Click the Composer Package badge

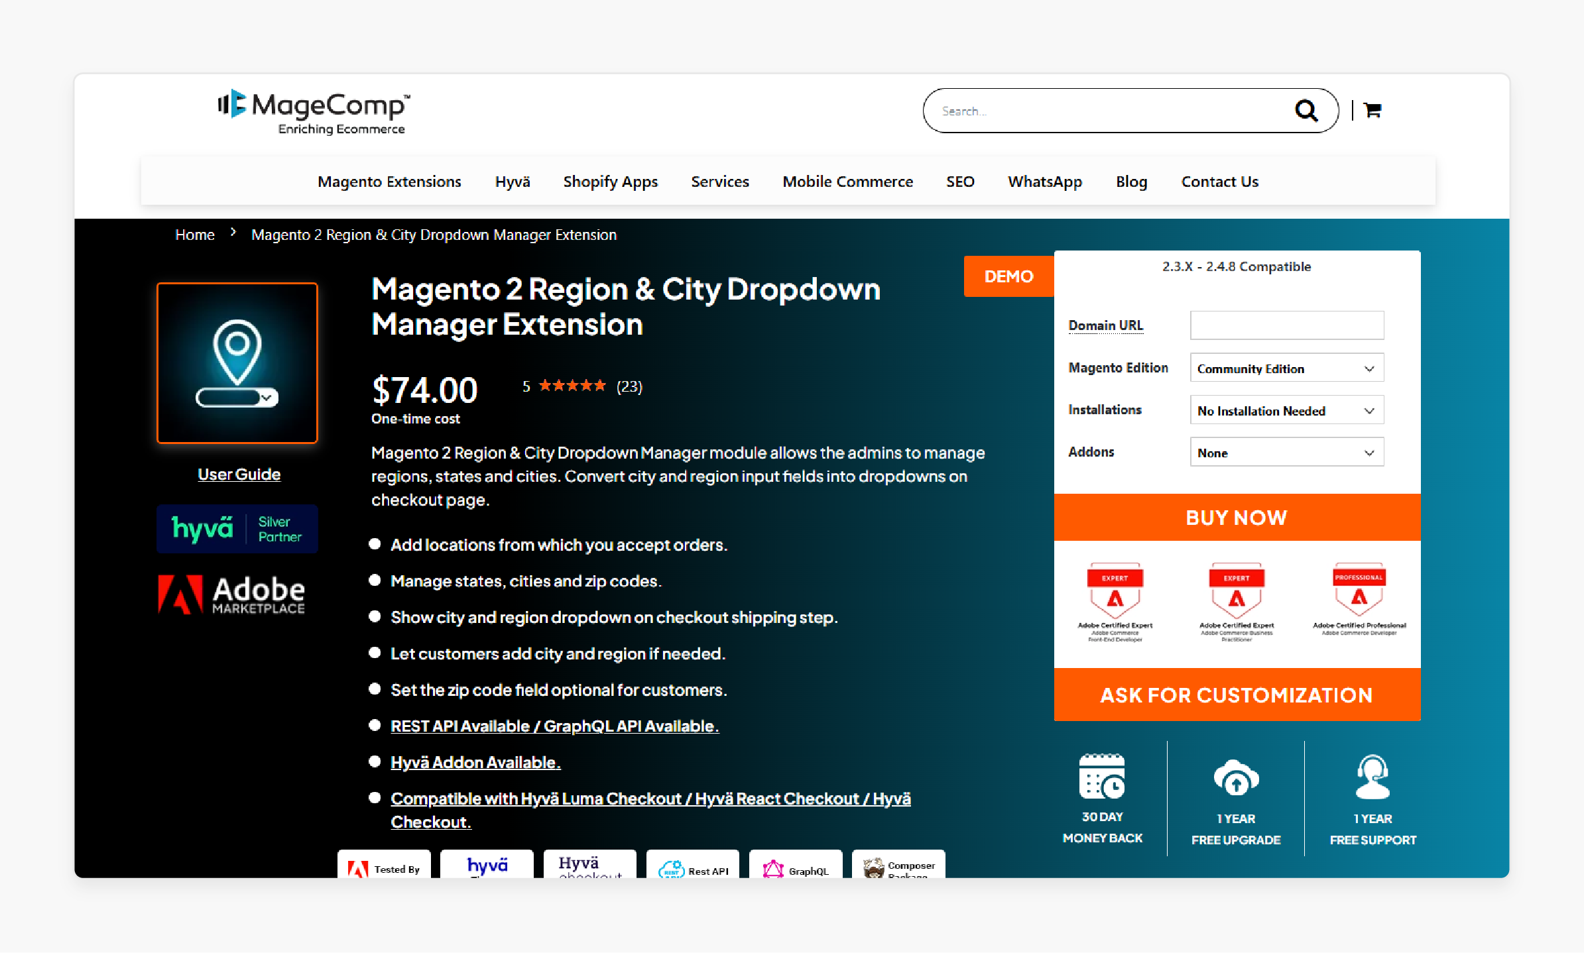point(898,865)
